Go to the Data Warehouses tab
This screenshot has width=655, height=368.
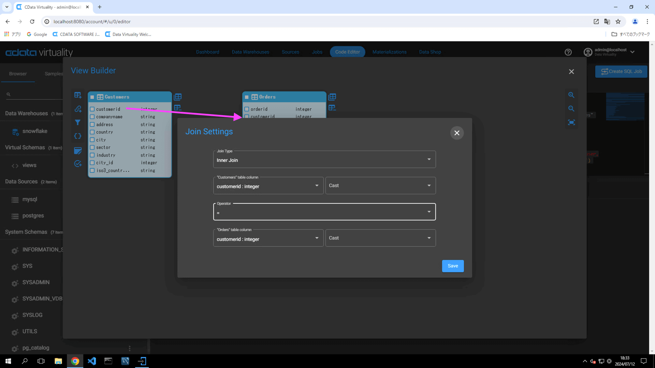pos(250,52)
